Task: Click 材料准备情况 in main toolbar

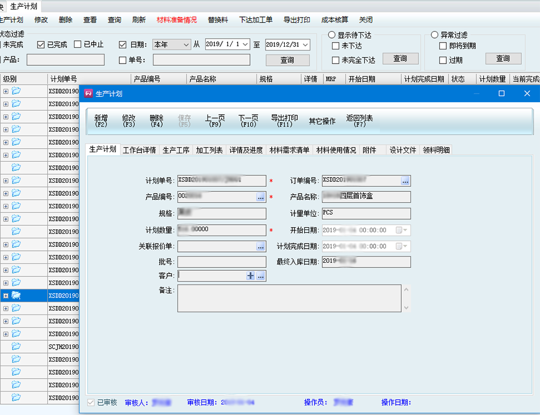Action: pyautogui.click(x=177, y=20)
